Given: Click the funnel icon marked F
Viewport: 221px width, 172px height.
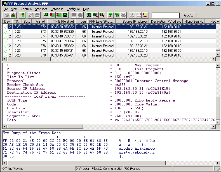Looking at the screenshot, I should tap(117, 15).
